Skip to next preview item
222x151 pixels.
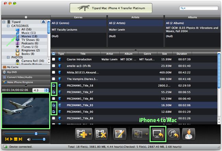[x=20, y=139]
